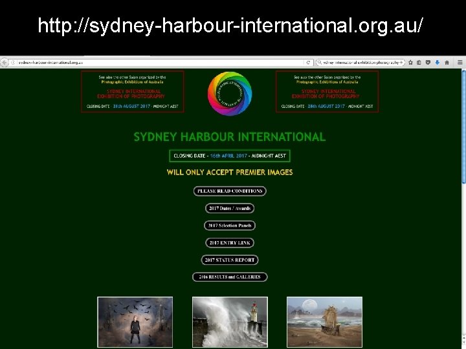Click right Sydney International Exhibition banner
Viewport: 466px width, 349px height.
(x=327, y=92)
